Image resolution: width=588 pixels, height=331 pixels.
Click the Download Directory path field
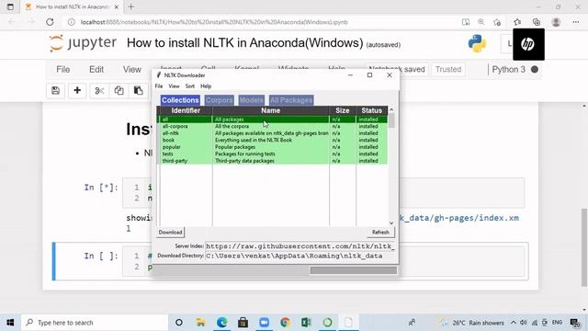300,256
